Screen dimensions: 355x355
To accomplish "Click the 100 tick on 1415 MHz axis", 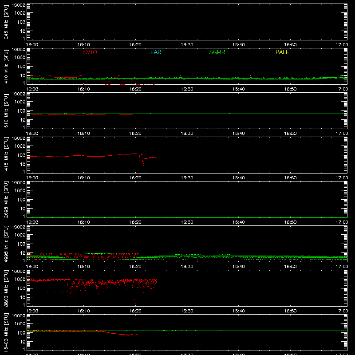I will tap(22, 155).
